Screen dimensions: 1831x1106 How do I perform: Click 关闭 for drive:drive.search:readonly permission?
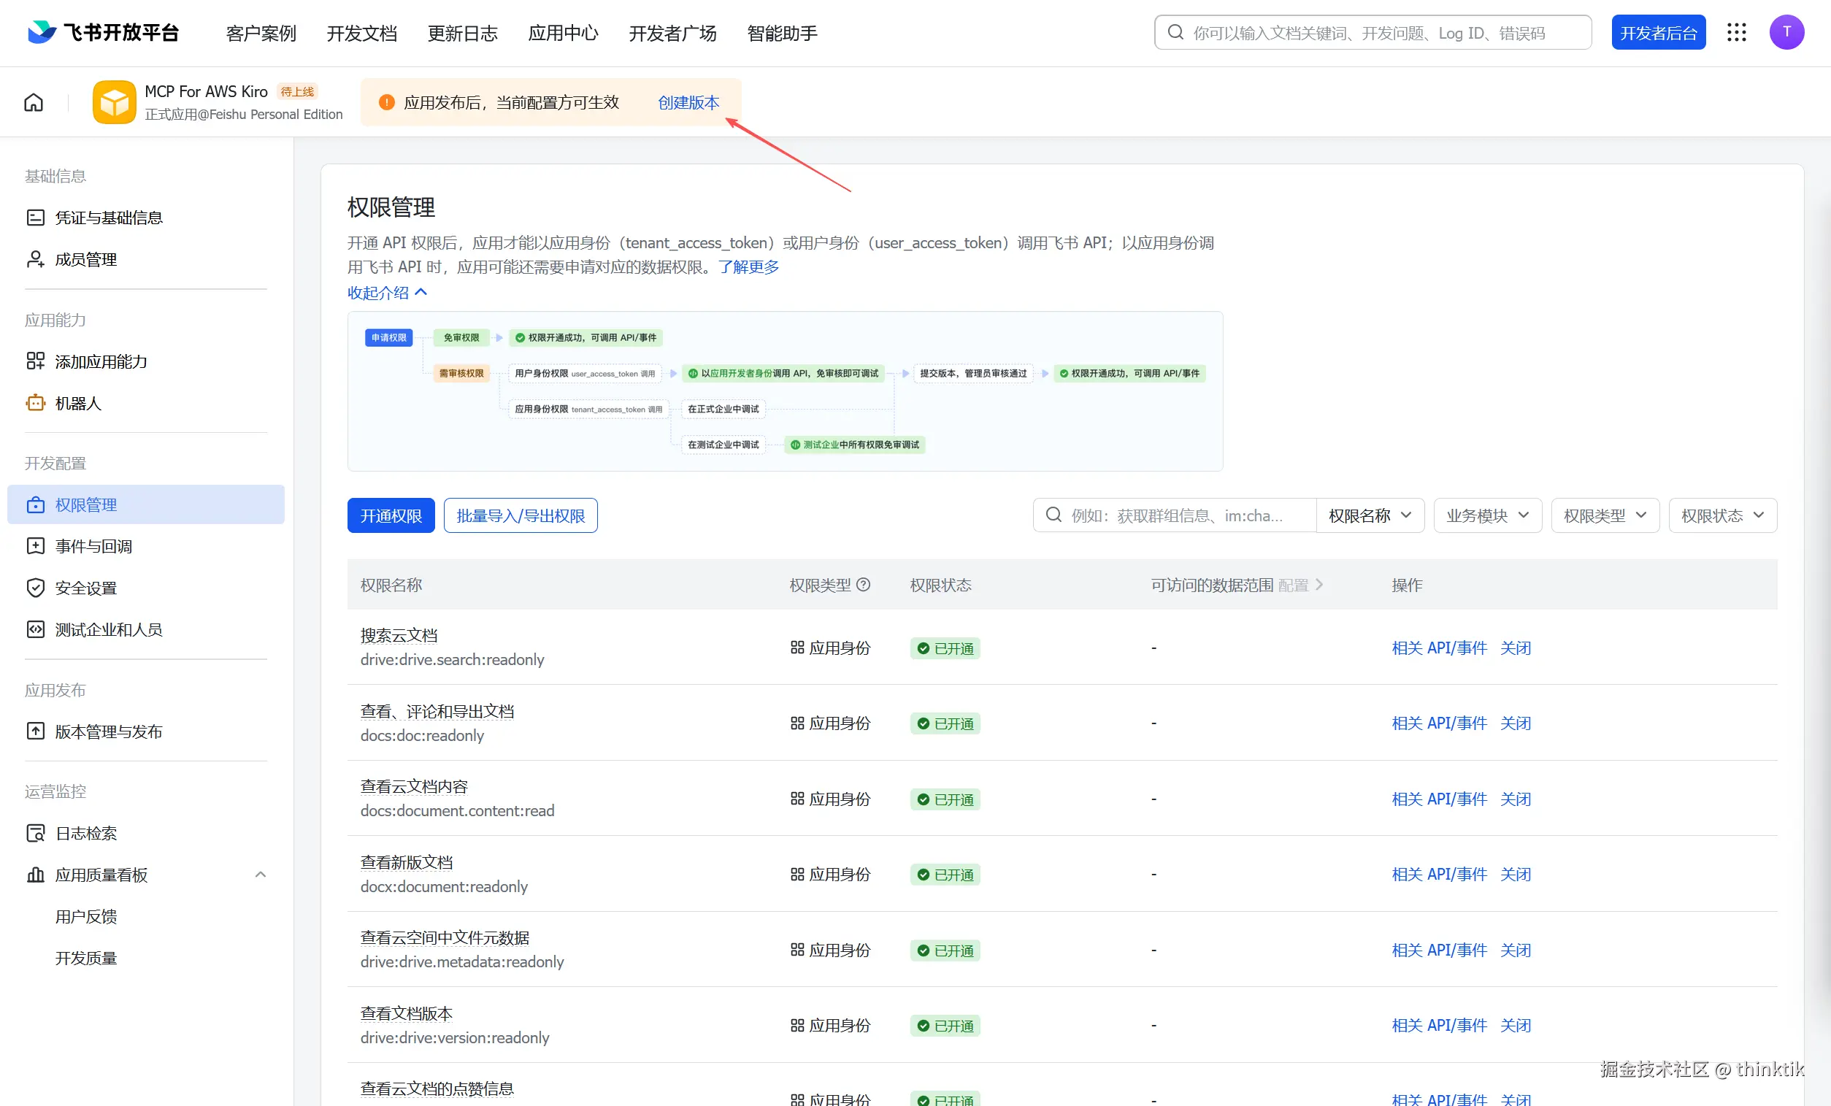(x=1515, y=648)
